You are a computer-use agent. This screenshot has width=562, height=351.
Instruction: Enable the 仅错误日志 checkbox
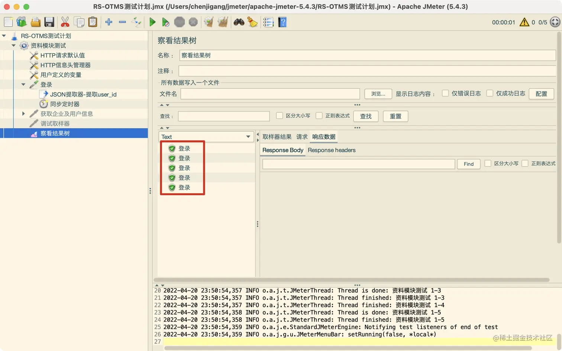[445, 93]
